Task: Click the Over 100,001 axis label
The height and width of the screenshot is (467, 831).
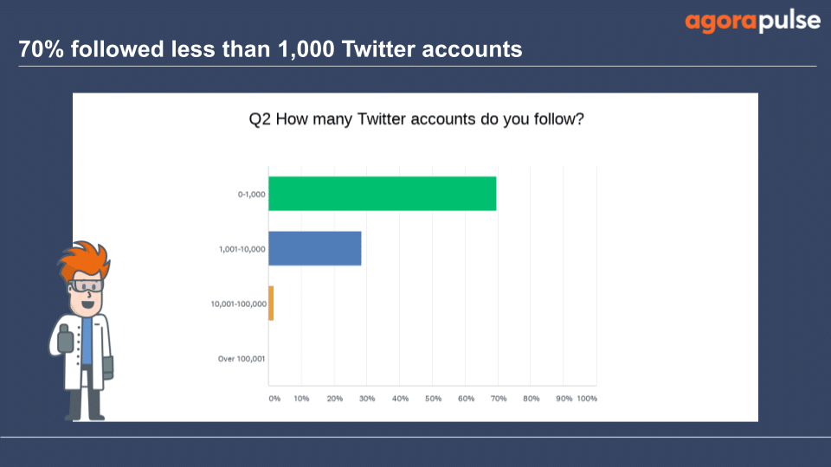Action: (242, 358)
